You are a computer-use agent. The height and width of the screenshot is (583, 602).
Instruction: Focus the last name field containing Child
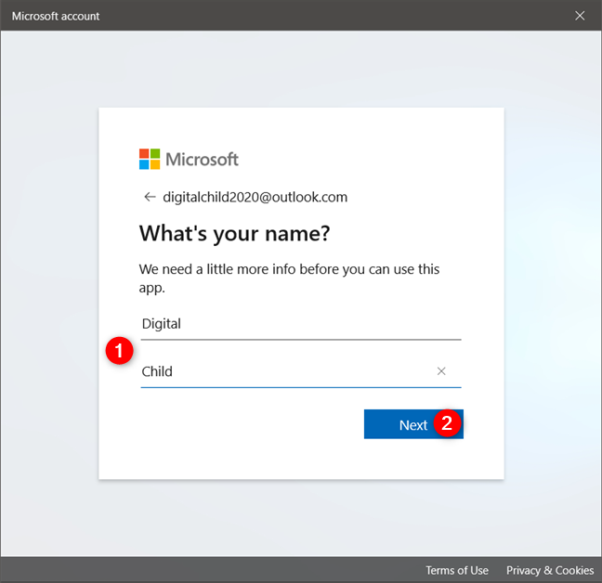(x=279, y=371)
